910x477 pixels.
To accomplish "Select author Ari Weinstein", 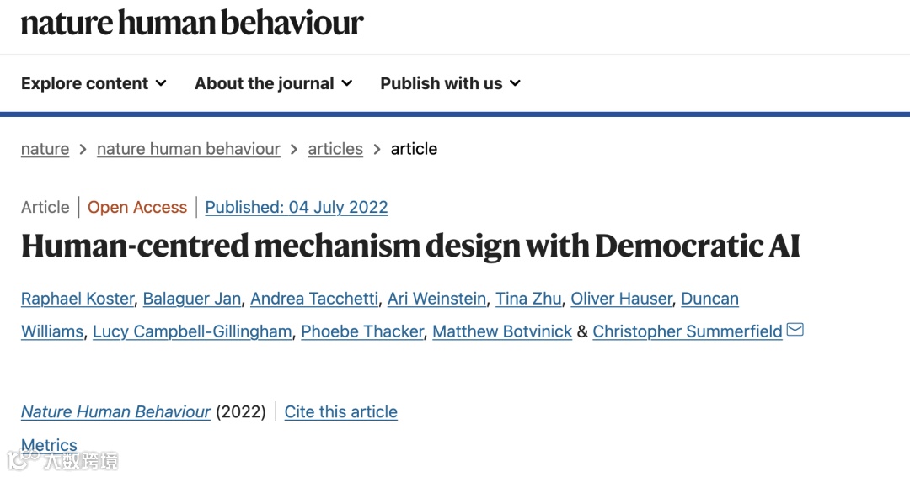I will pos(436,299).
